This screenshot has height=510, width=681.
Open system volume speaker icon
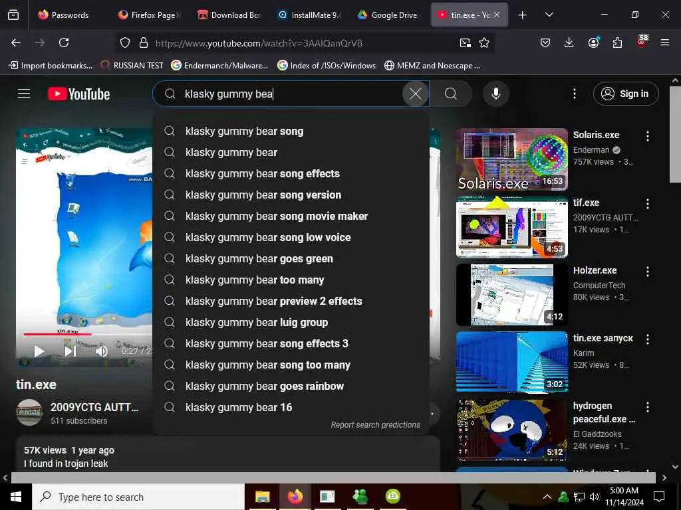pyautogui.click(x=594, y=497)
